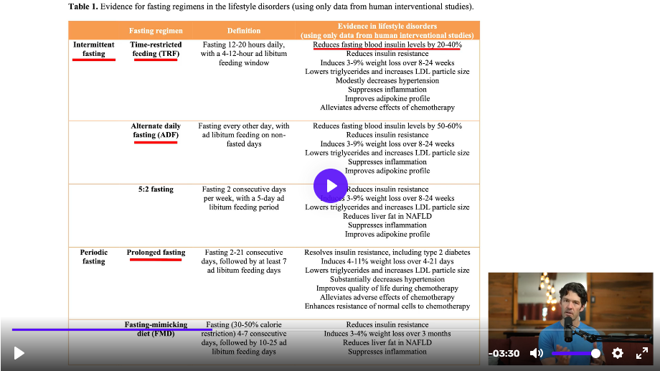Click the volume slider handle

tap(595, 353)
